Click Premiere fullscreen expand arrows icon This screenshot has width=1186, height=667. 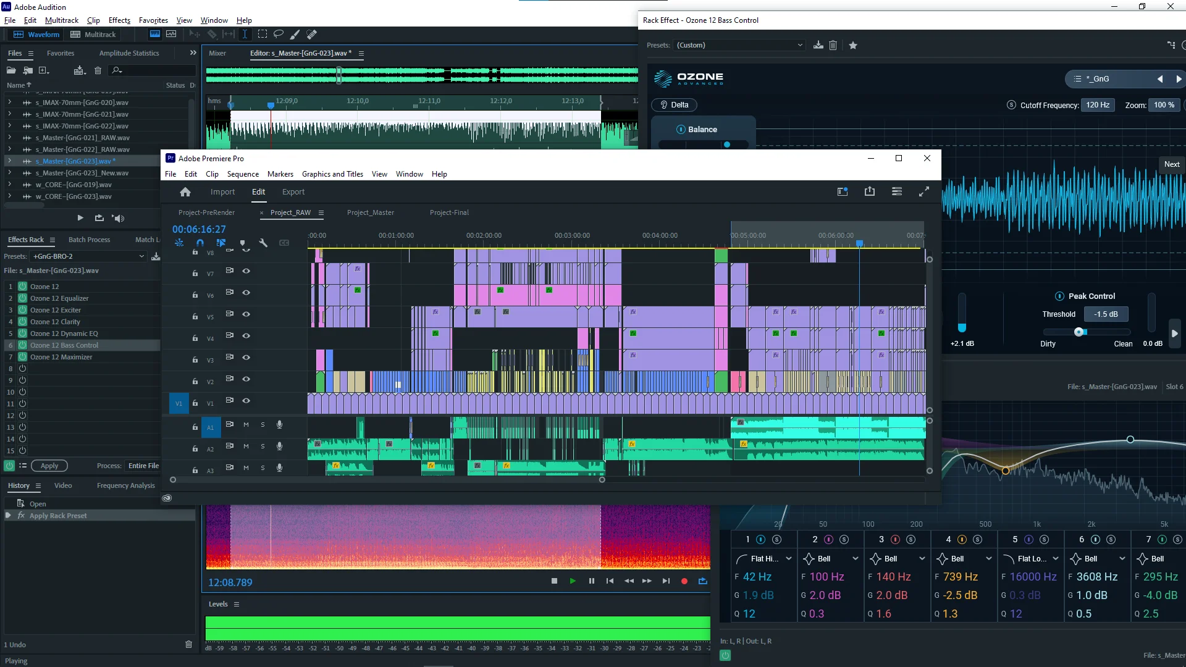coord(924,191)
